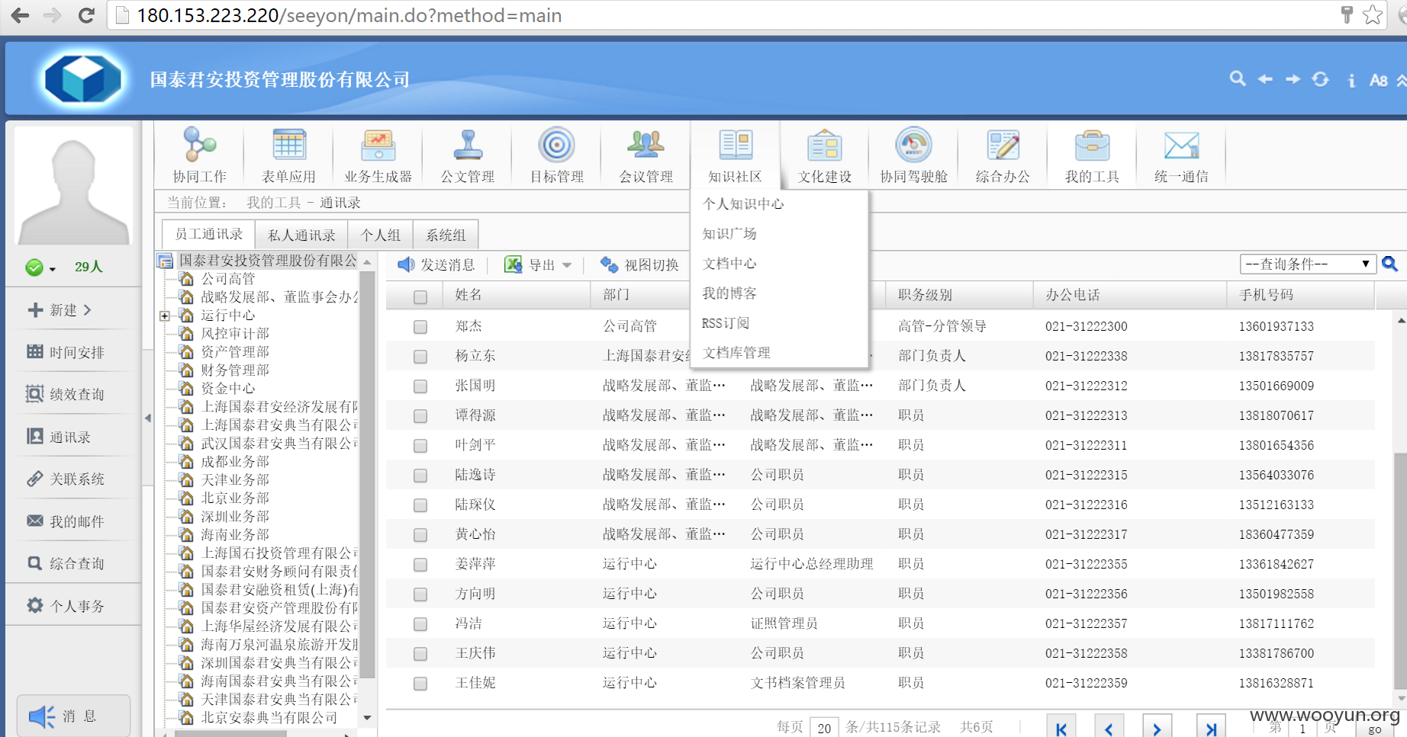The width and height of the screenshot is (1407, 737).
Task: Check the box for 谭得源
Action: (x=420, y=416)
